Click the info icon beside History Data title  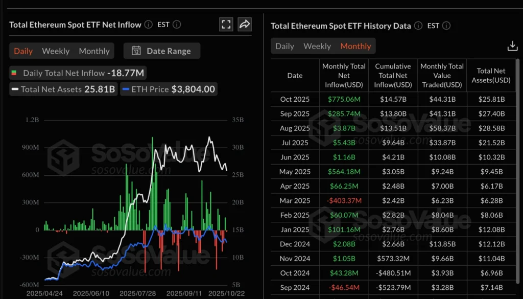coord(419,26)
